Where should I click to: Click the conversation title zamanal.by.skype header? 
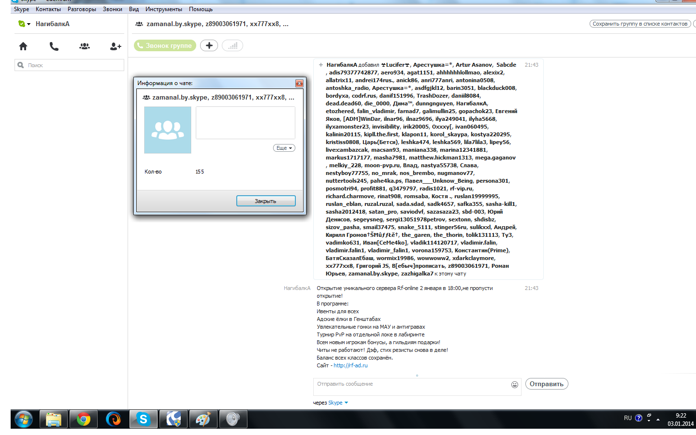[217, 24]
